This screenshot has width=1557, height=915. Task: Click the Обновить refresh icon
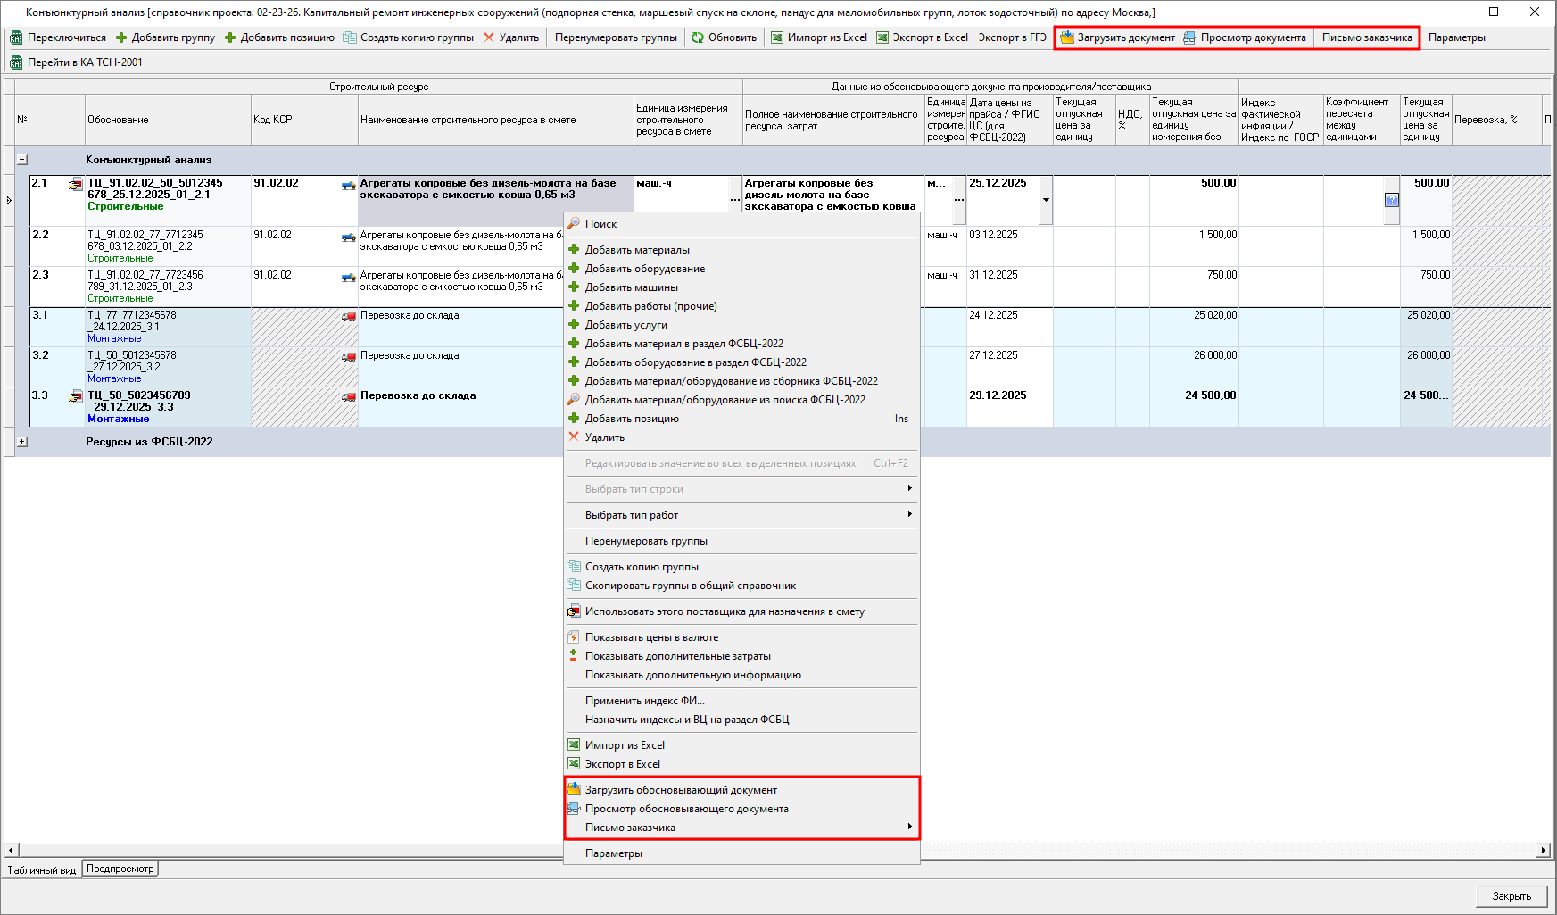coord(698,37)
